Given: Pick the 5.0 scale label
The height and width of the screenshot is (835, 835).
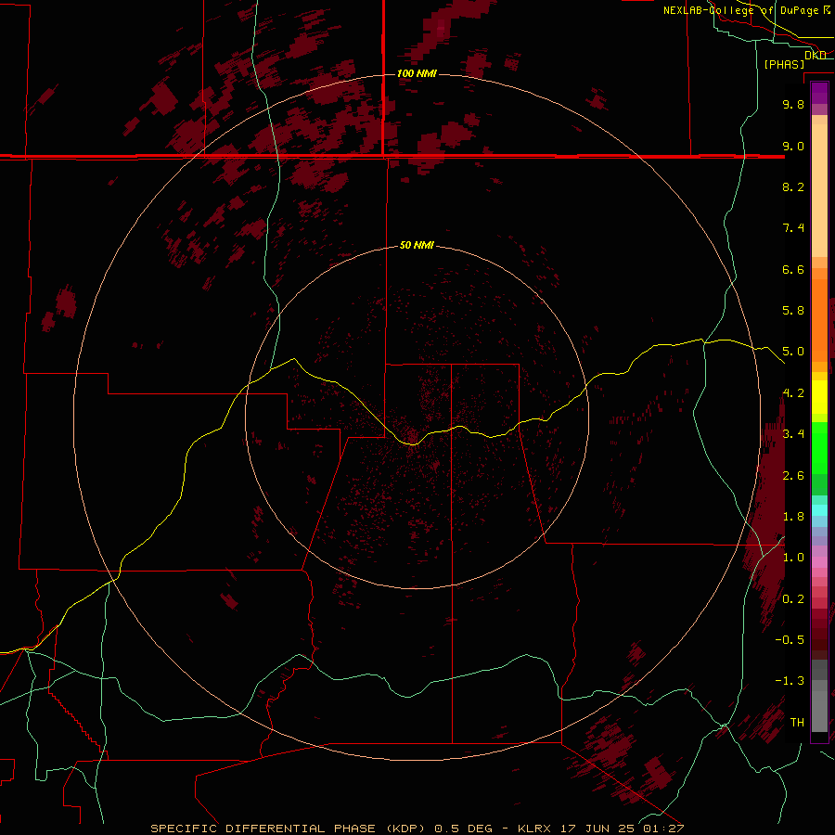Looking at the screenshot, I should click(x=793, y=352).
